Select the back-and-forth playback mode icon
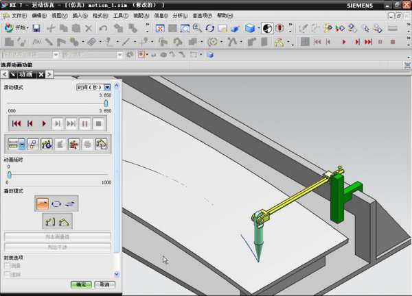 pos(71,203)
